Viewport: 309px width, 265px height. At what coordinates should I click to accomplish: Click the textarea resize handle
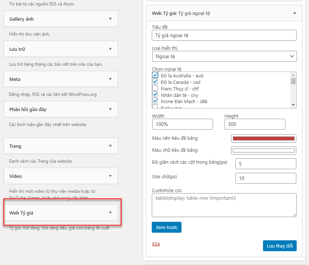click(295, 215)
